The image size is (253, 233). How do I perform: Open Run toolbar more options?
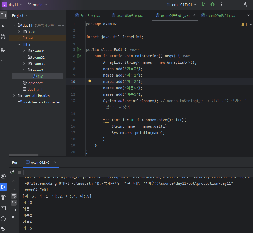[x=28, y=172]
